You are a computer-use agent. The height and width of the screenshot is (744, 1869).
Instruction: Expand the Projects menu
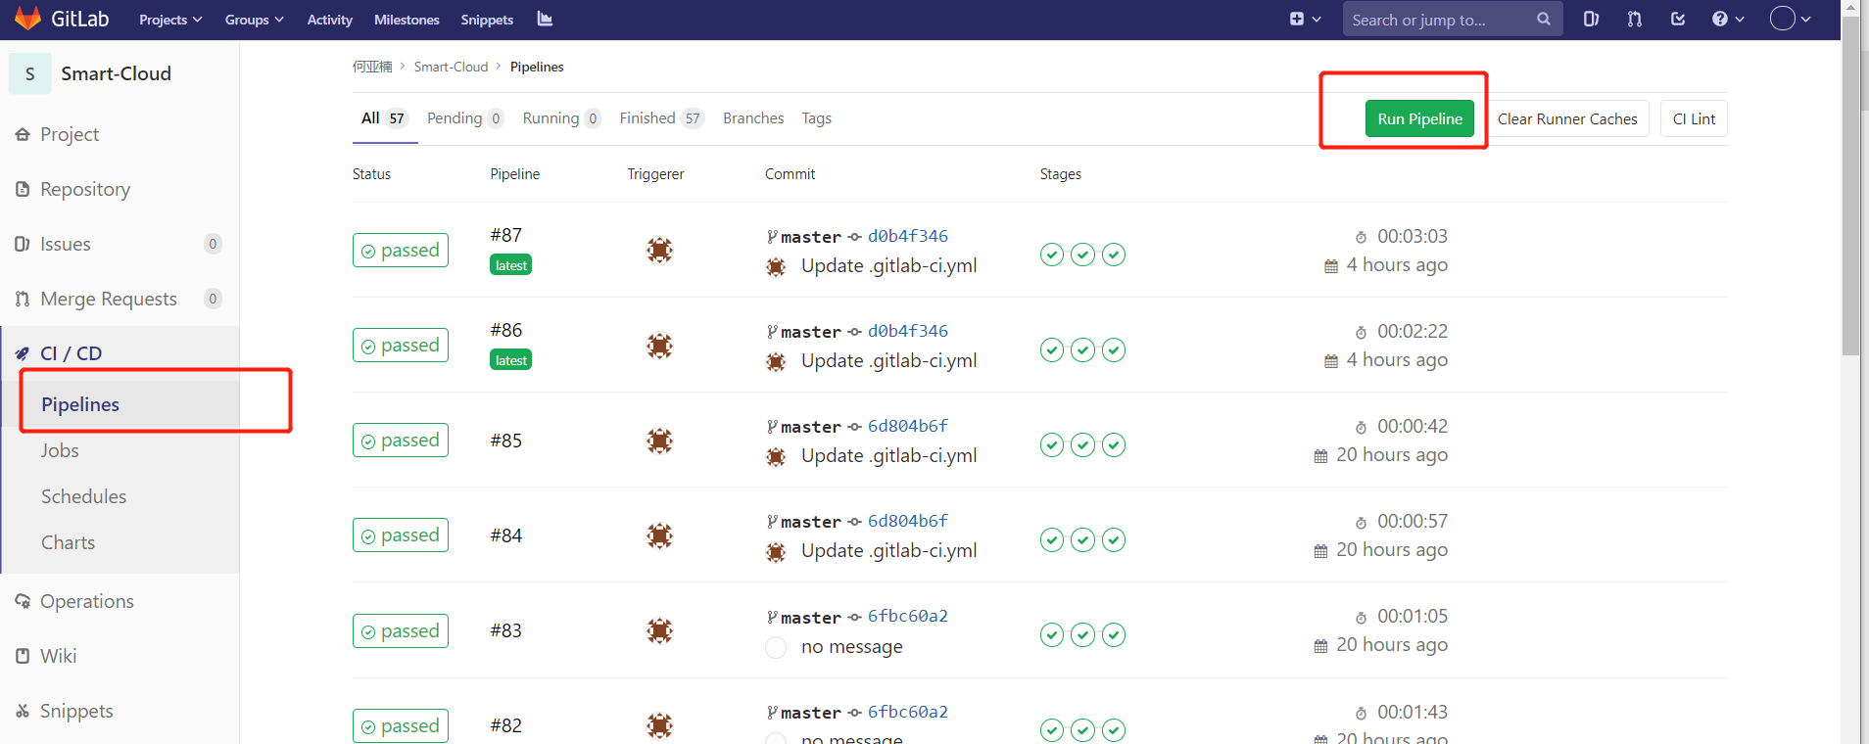click(170, 20)
